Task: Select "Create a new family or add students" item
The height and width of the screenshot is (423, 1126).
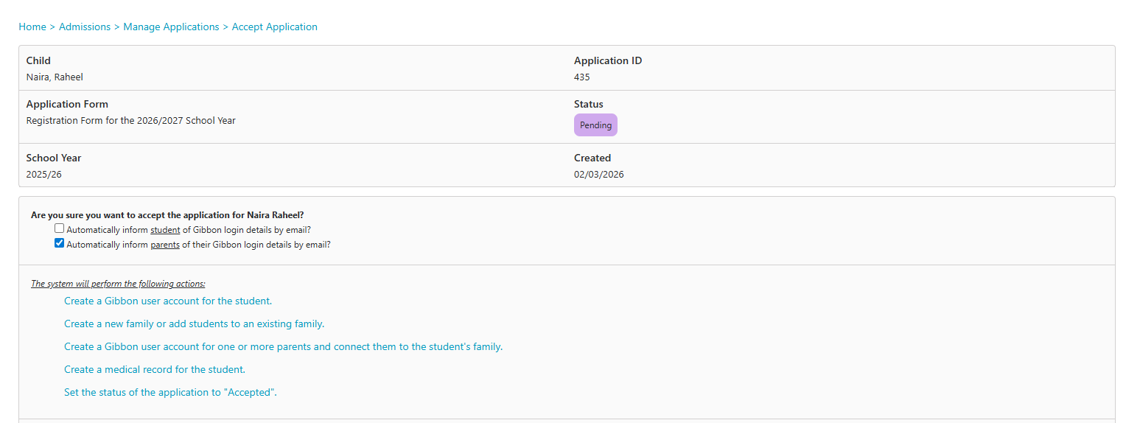Action: click(x=194, y=324)
